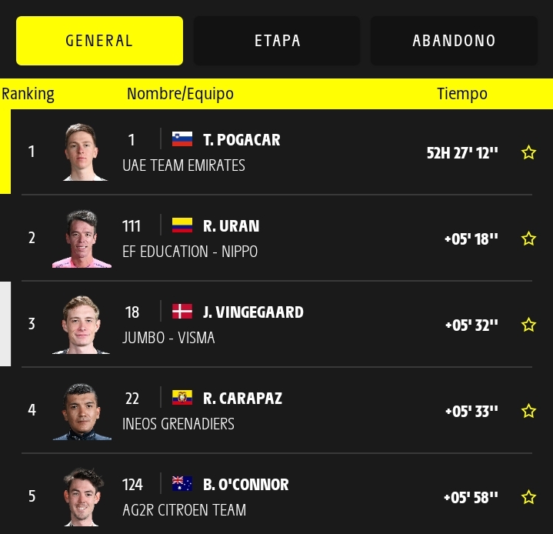Screen dimensions: 553x534
Task: Star R. Carapaz as favorite
Action: [528, 411]
